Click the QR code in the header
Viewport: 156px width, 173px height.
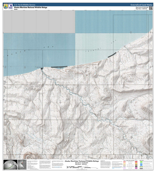[151, 8]
